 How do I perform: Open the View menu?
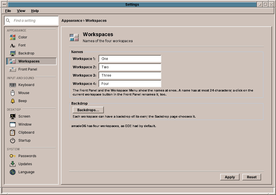point(21,11)
